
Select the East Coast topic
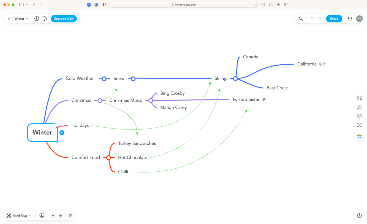tap(277, 88)
